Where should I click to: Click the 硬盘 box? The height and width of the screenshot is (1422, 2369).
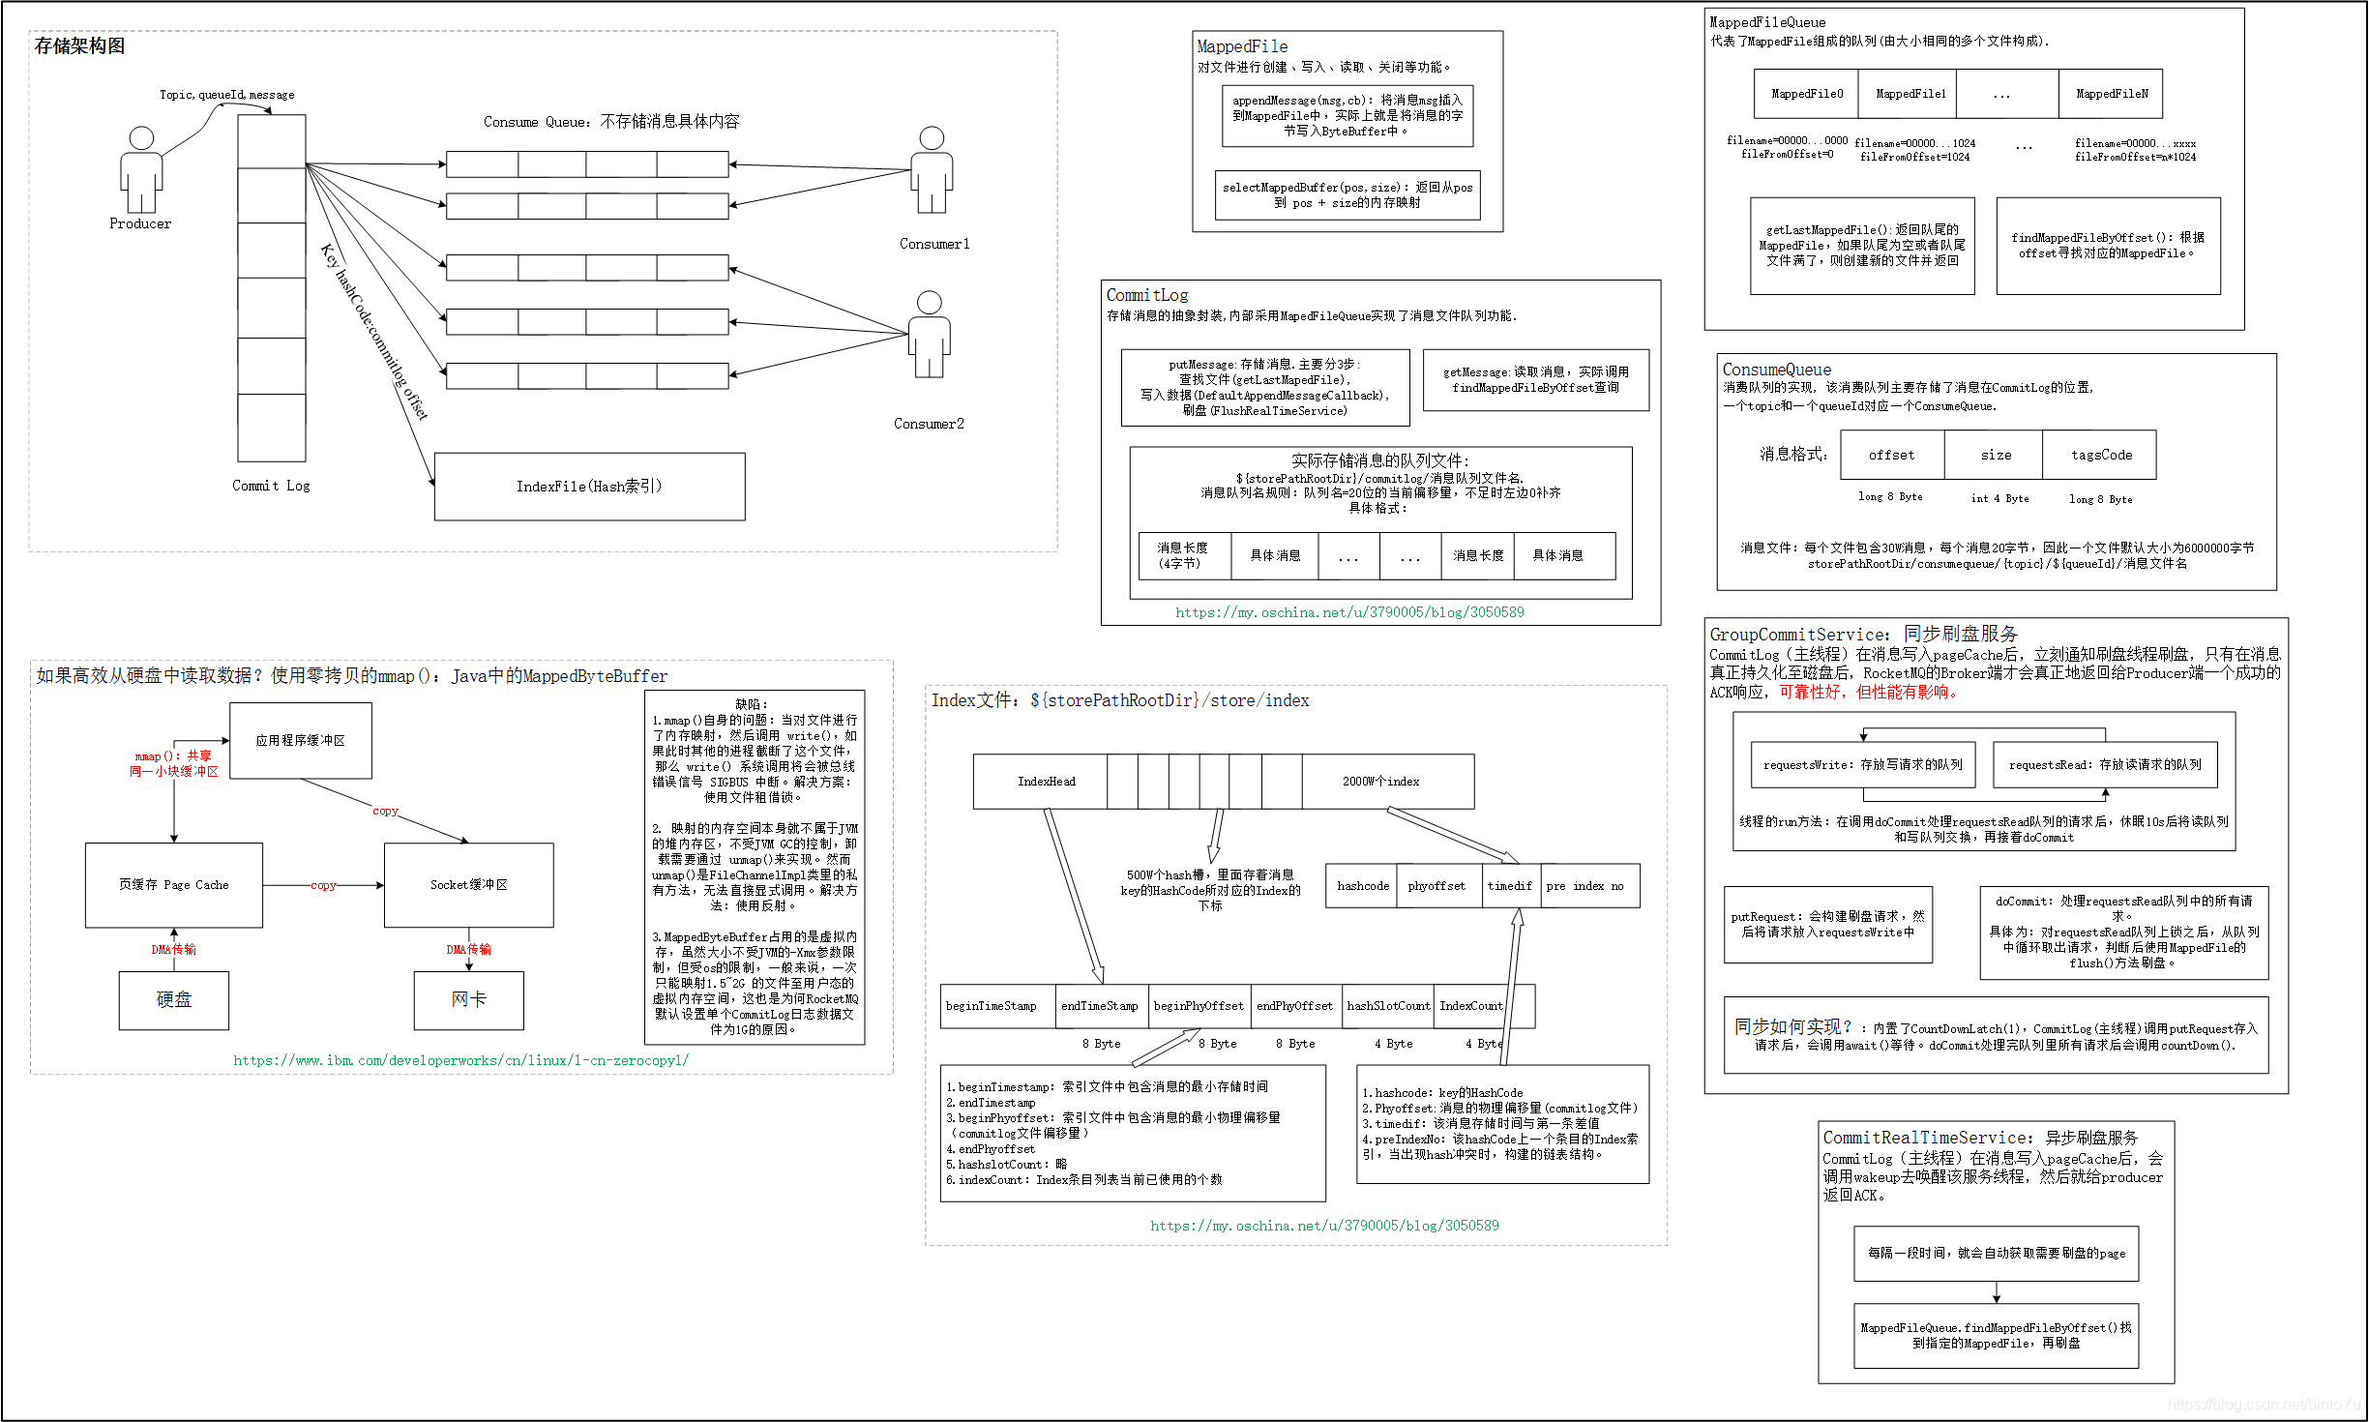(x=174, y=1000)
